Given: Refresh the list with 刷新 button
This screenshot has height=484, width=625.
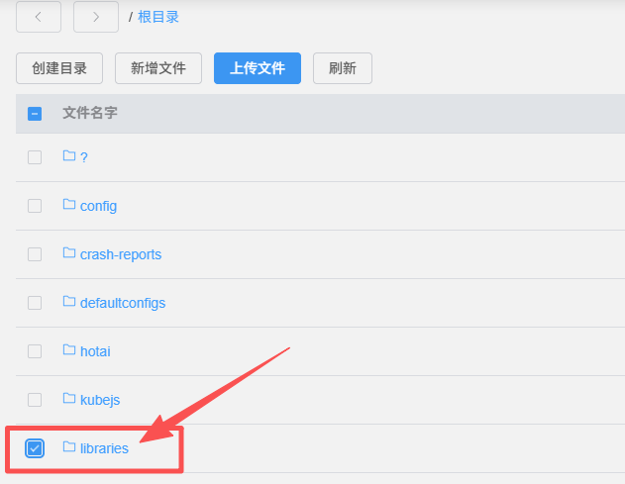Looking at the screenshot, I should (x=343, y=68).
